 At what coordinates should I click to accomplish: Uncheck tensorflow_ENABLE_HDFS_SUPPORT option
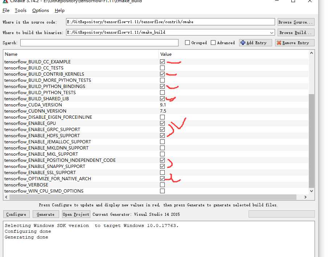click(163, 135)
